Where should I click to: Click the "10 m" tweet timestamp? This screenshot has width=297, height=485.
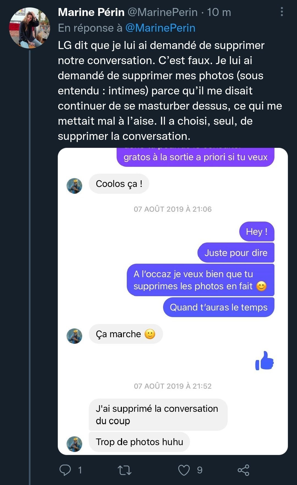click(219, 12)
